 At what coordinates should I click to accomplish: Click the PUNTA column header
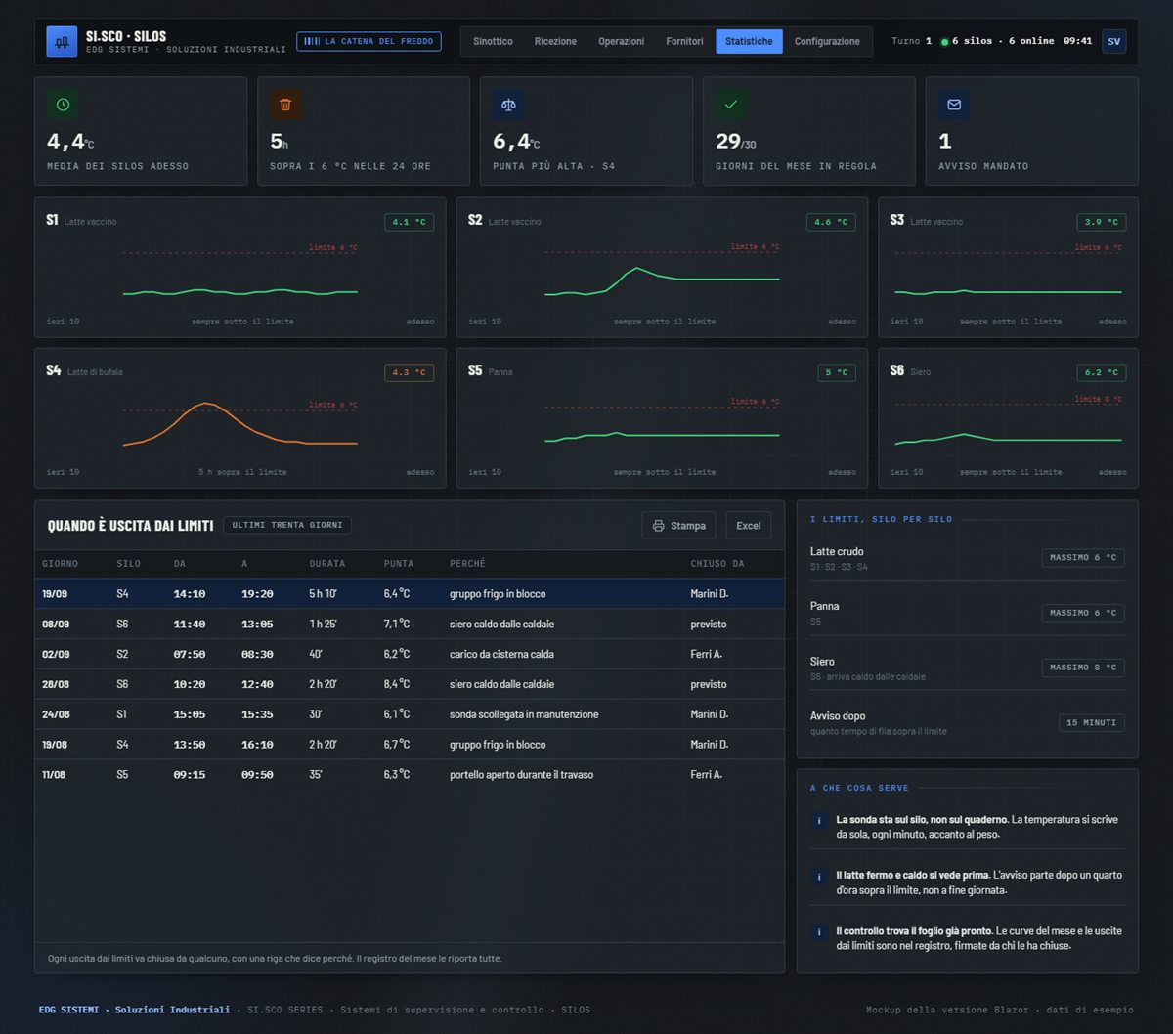click(x=399, y=564)
